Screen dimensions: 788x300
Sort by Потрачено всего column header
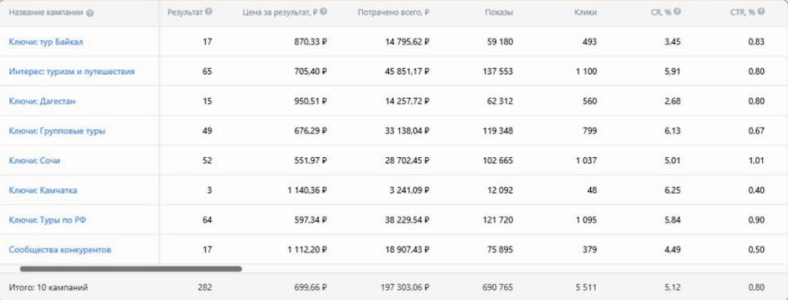tap(394, 12)
